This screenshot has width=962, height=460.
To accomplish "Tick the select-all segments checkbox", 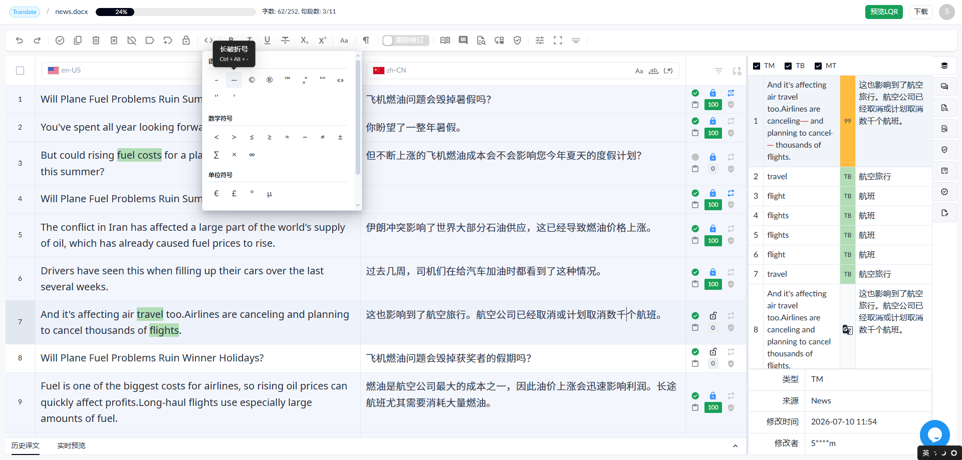I will 20,71.
